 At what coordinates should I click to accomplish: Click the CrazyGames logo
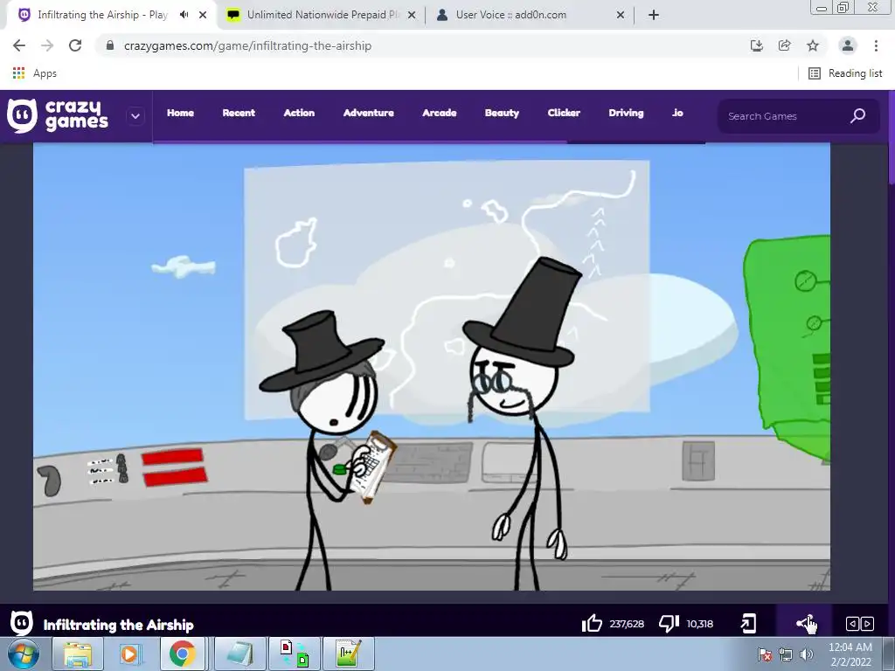58,115
